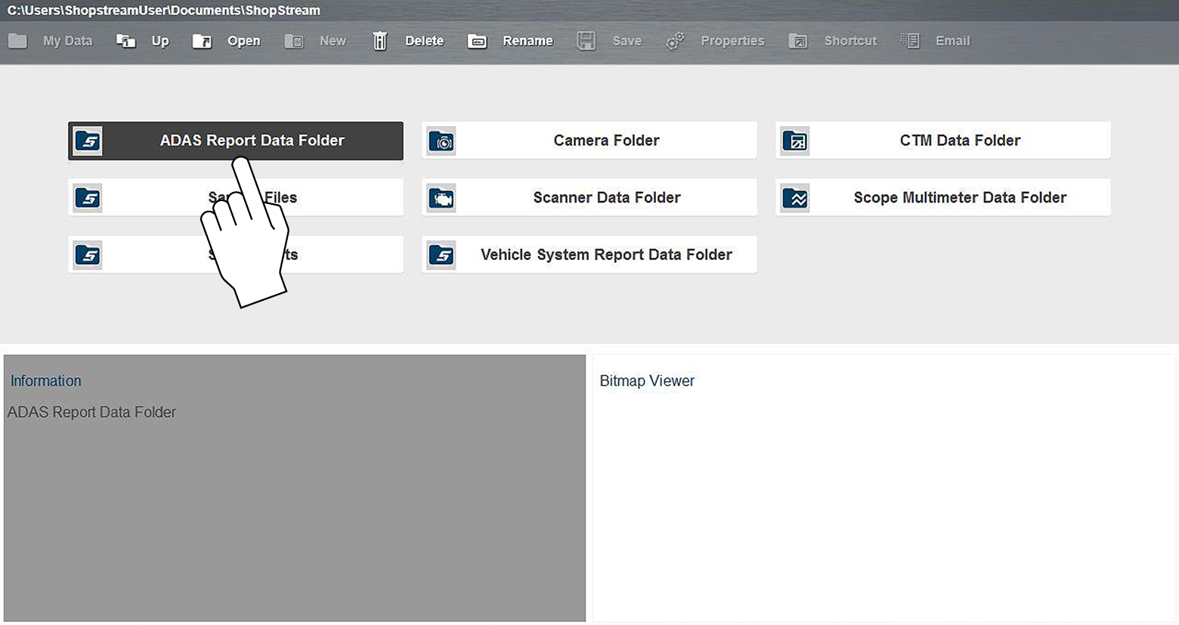Click the New folder icon
The image size is (1179, 625).
[x=293, y=41]
